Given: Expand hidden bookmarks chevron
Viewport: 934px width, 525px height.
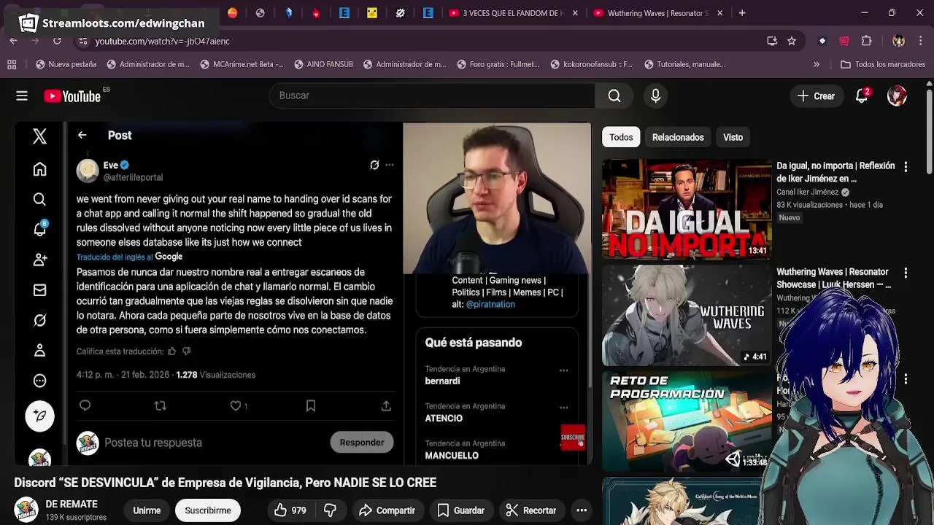Looking at the screenshot, I should coord(817,64).
